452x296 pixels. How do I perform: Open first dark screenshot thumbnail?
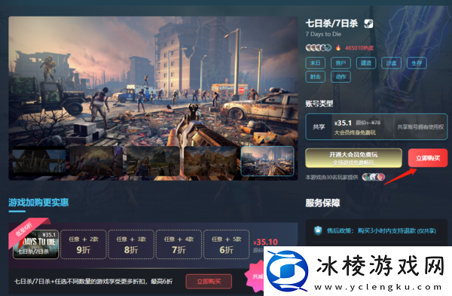click(x=39, y=161)
